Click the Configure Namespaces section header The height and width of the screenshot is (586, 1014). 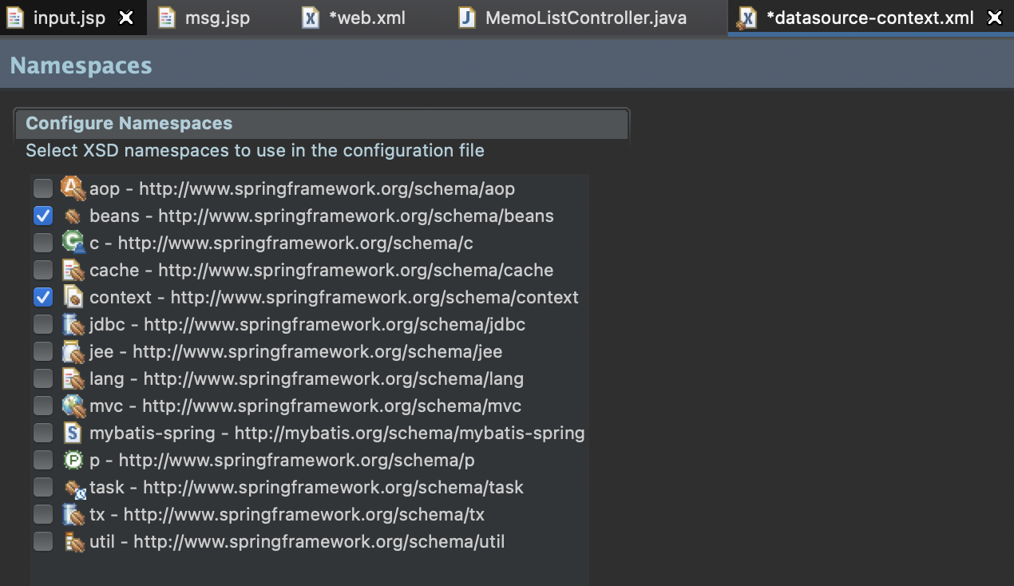(321, 124)
